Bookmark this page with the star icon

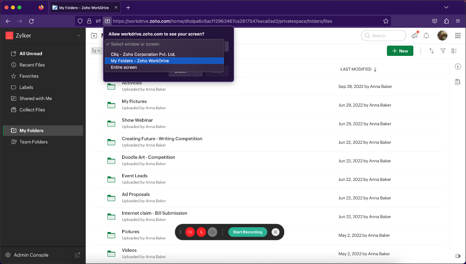coord(386,21)
